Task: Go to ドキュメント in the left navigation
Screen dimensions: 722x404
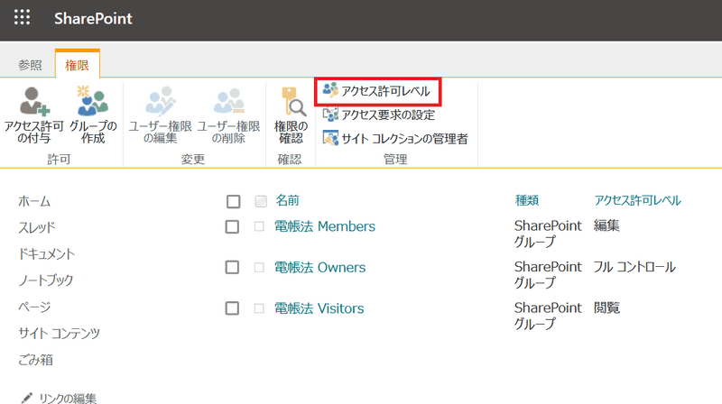Action: 46,254
